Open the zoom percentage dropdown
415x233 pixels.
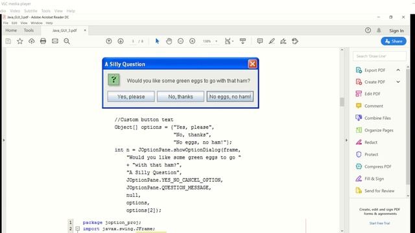[x=216, y=41]
